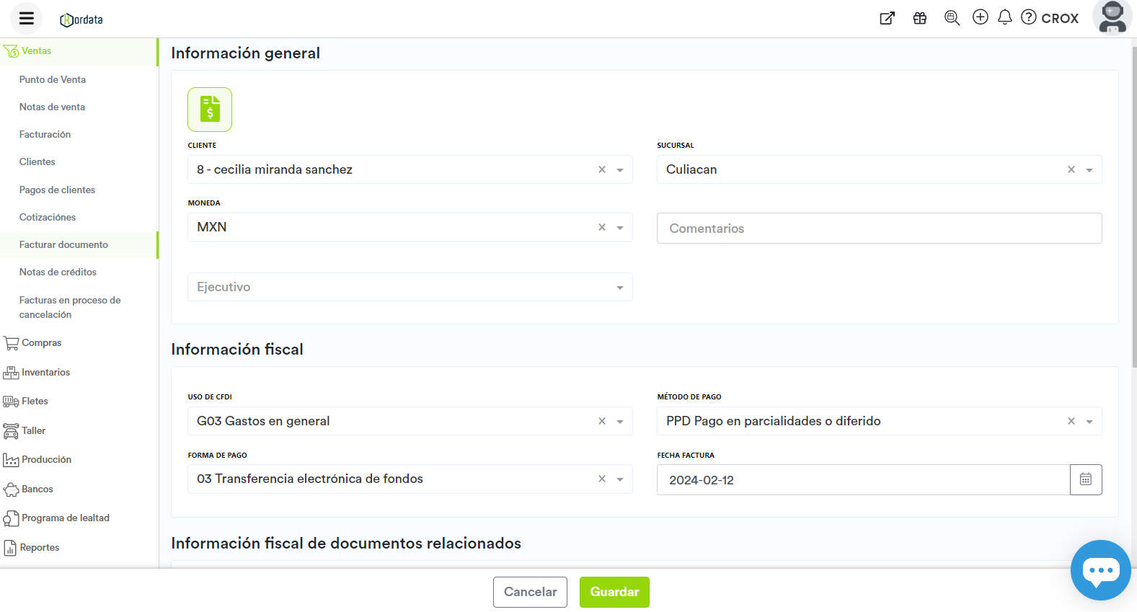Click the user avatar picture
The height and width of the screenshot is (612, 1137).
tap(1112, 17)
